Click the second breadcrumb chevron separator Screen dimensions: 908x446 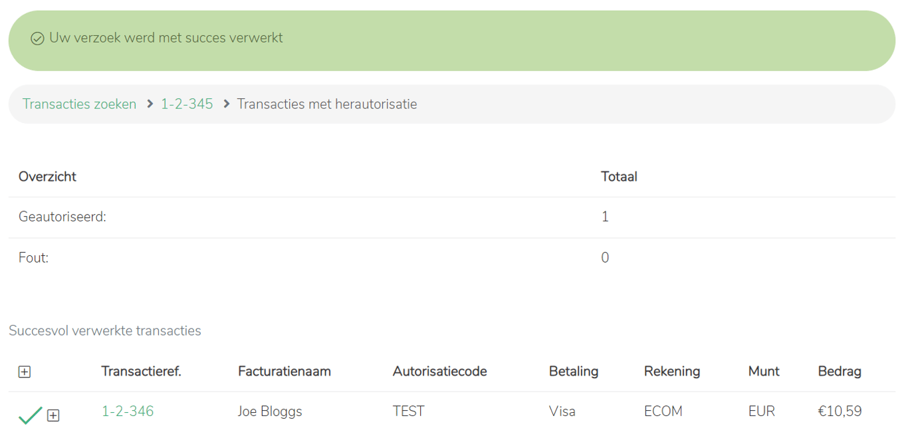(226, 104)
